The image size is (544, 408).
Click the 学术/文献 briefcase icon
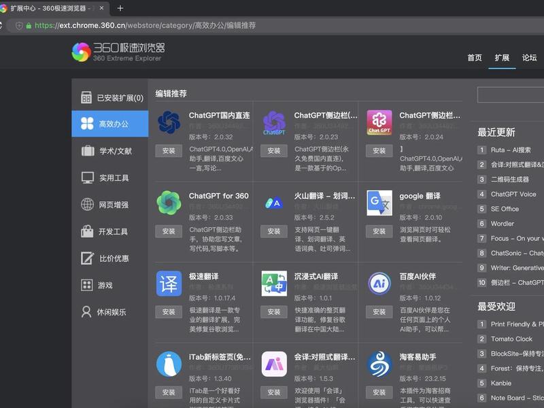pyautogui.click(x=88, y=151)
